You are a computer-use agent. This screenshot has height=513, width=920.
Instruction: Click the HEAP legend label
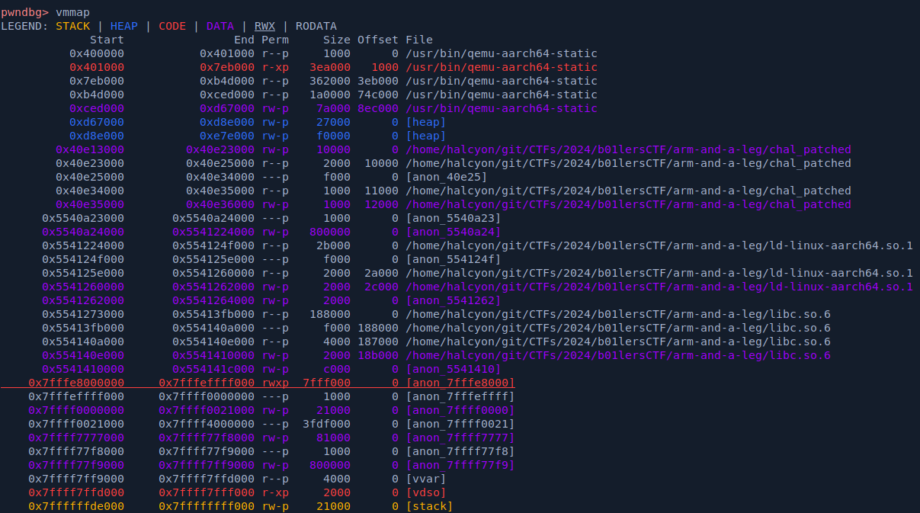tap(123, 27)
